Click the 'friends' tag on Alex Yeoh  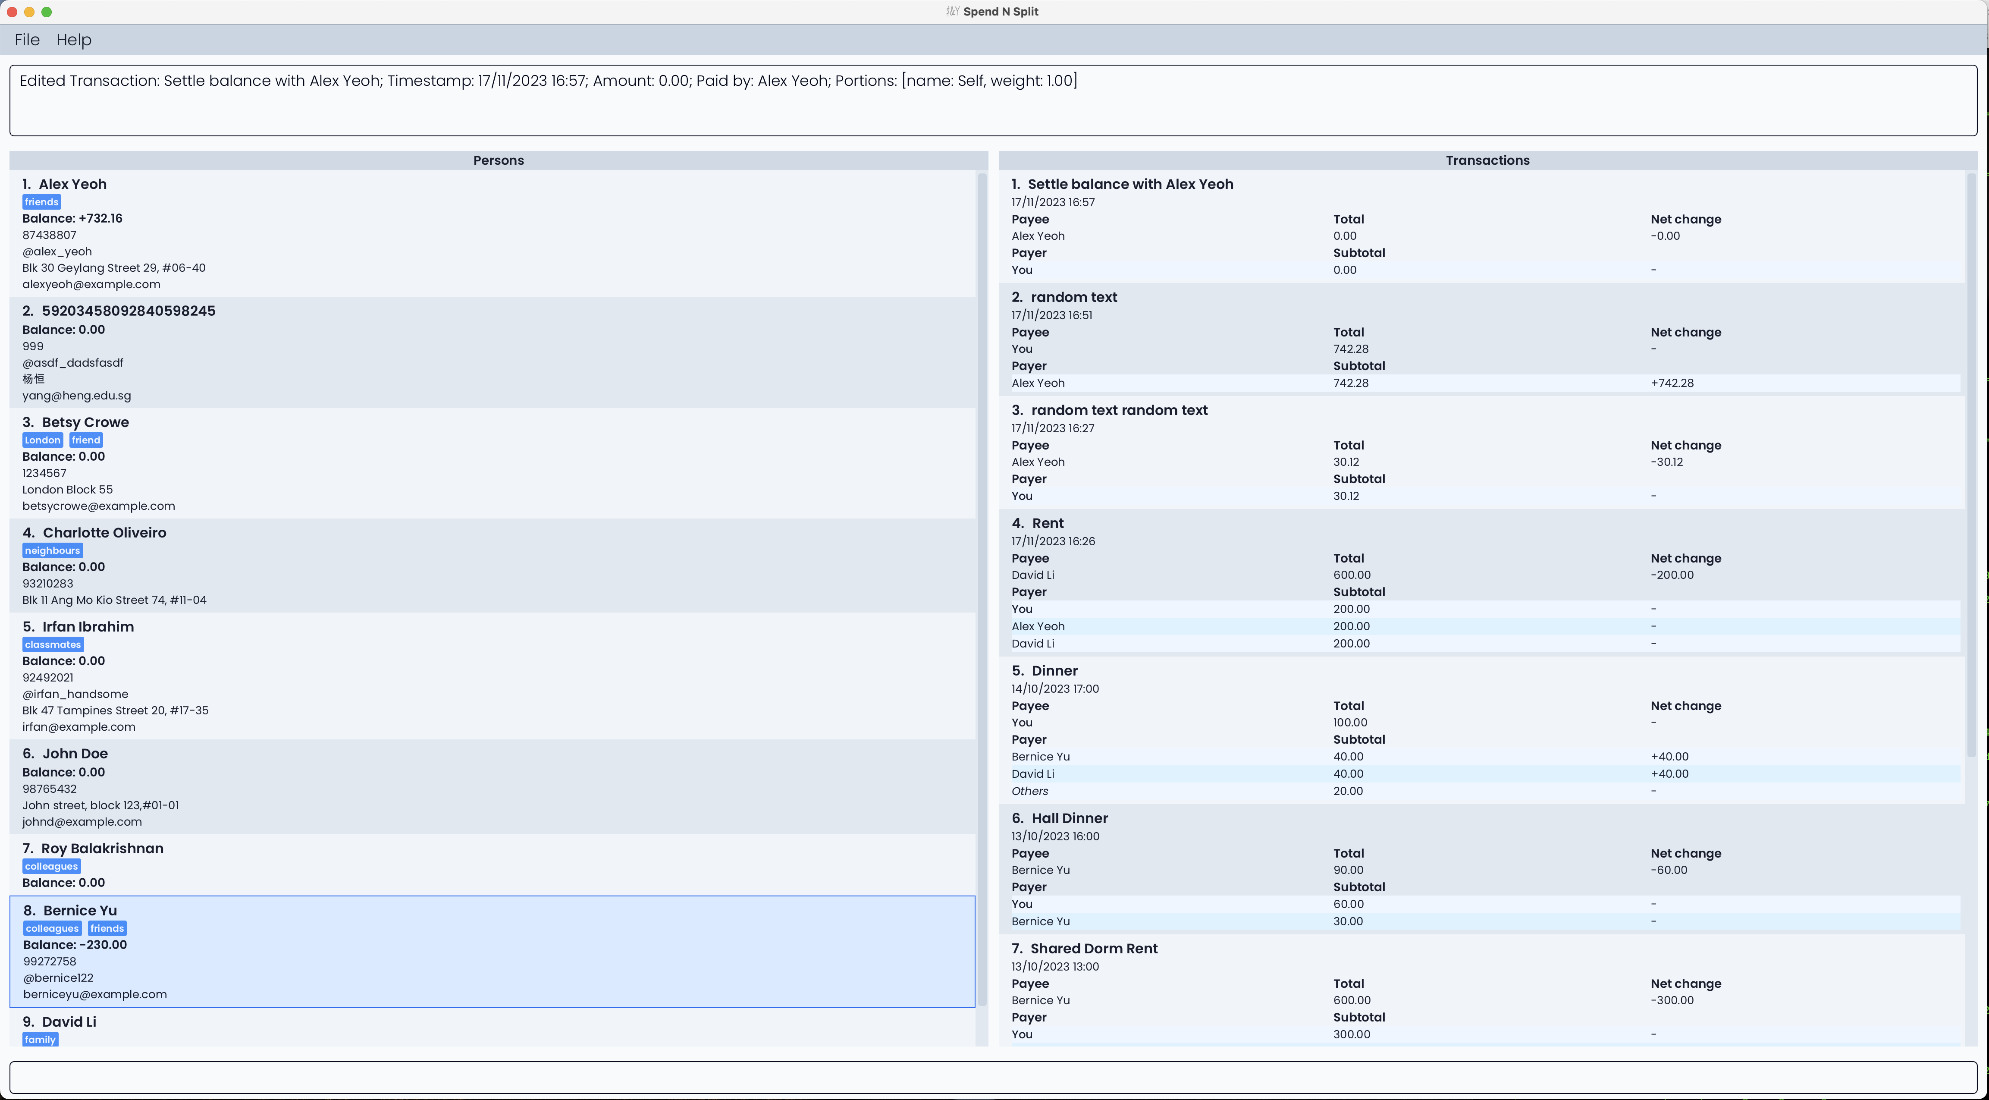[42, 202]
